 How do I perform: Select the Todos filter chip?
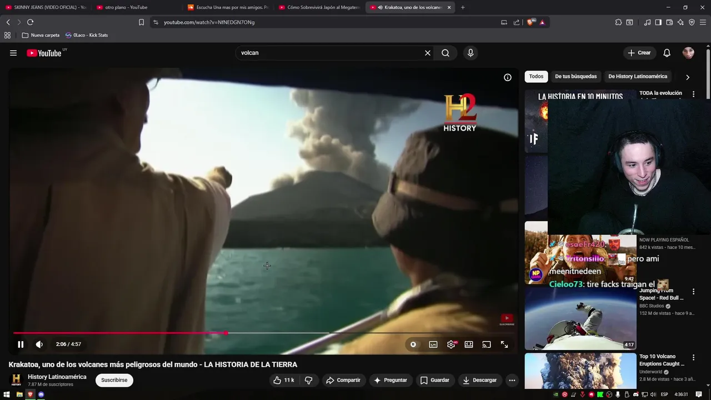(536, 77)
